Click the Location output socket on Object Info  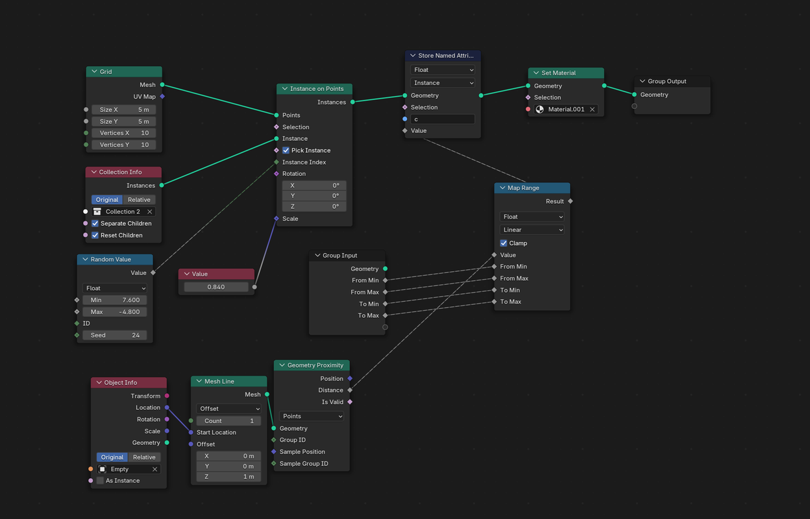167,407
